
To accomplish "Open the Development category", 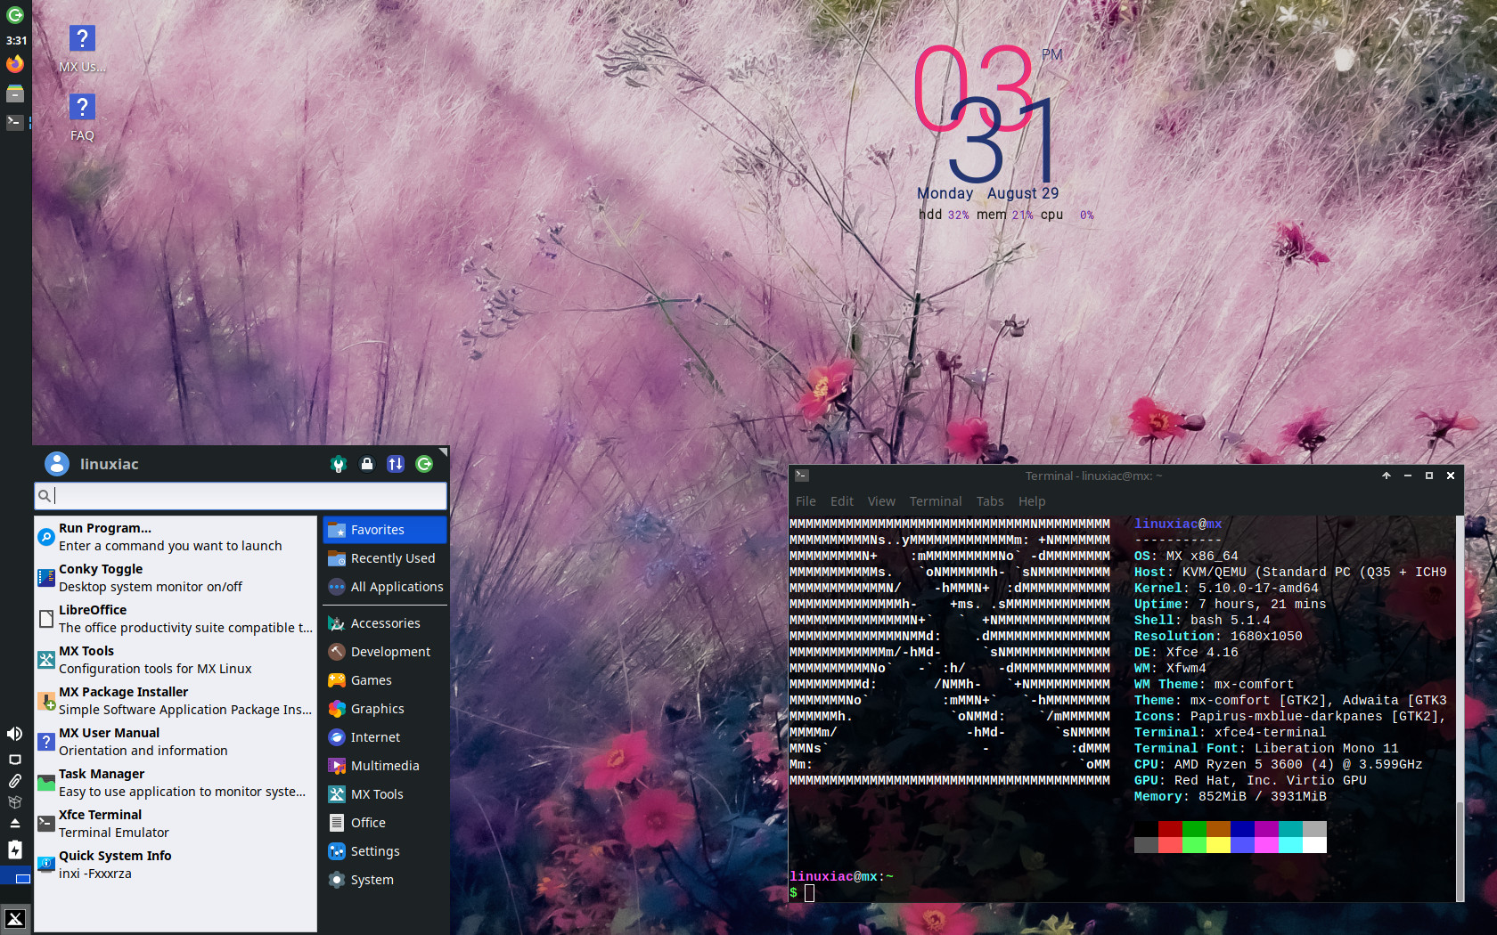I will tap(385, 652).
